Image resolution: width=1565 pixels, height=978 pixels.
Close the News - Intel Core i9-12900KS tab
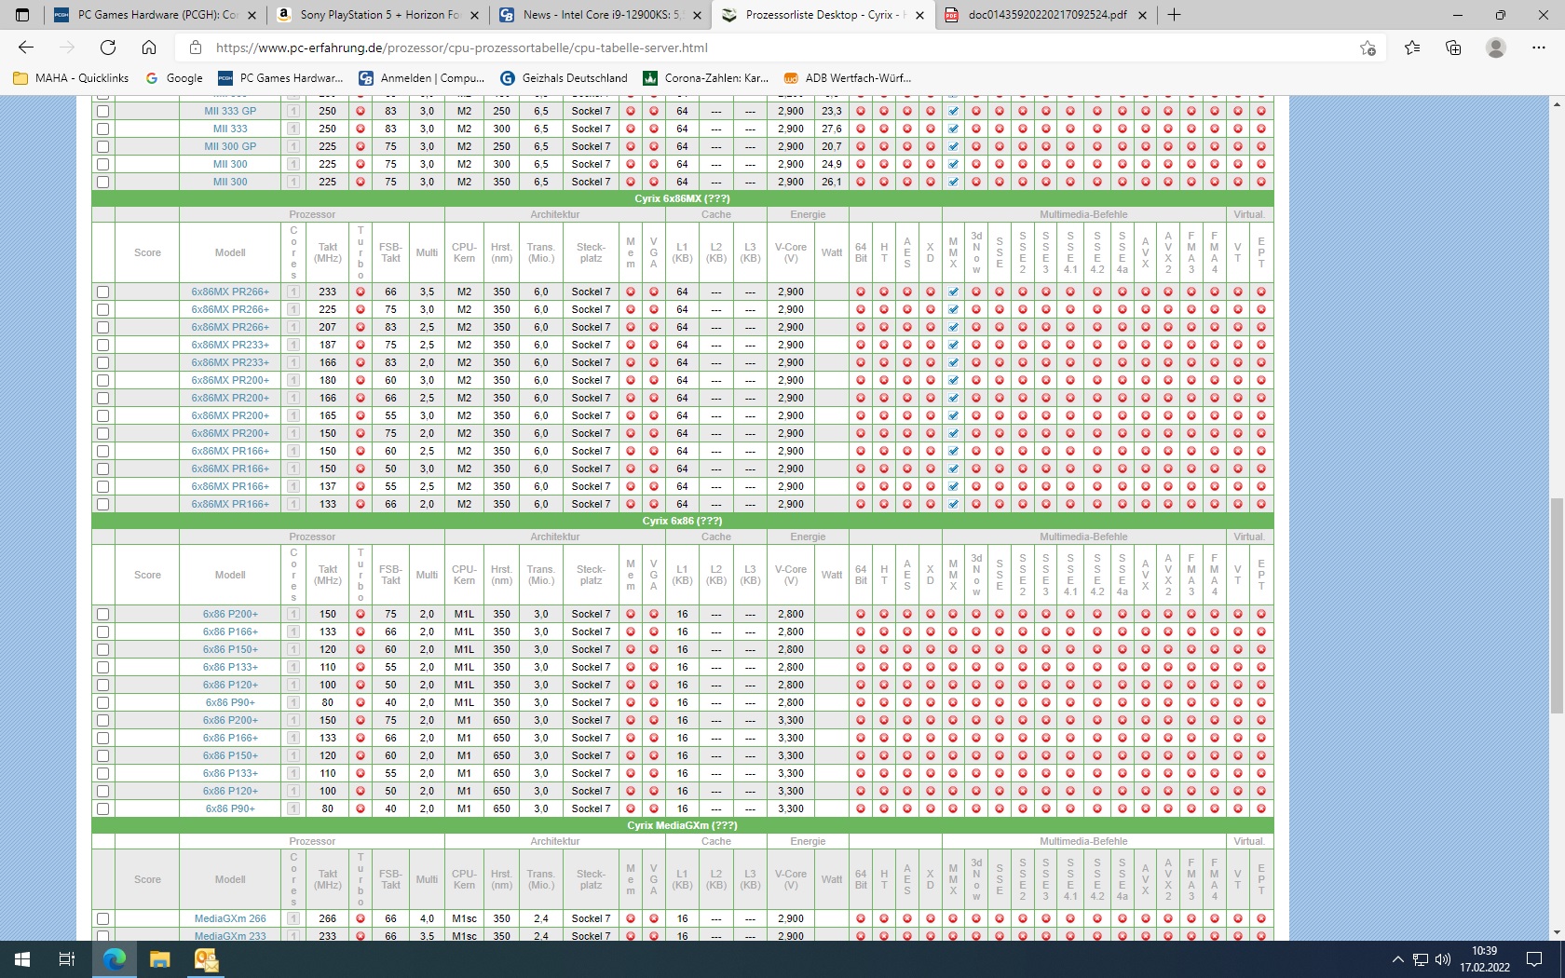(x=697, y=15)
